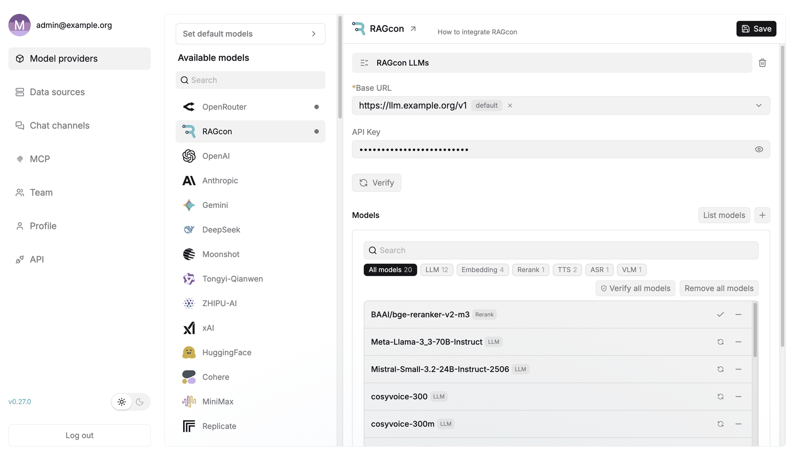Expand the Base URL dropdown
Viewport: 794px width, 456px height.
point(758,106)
